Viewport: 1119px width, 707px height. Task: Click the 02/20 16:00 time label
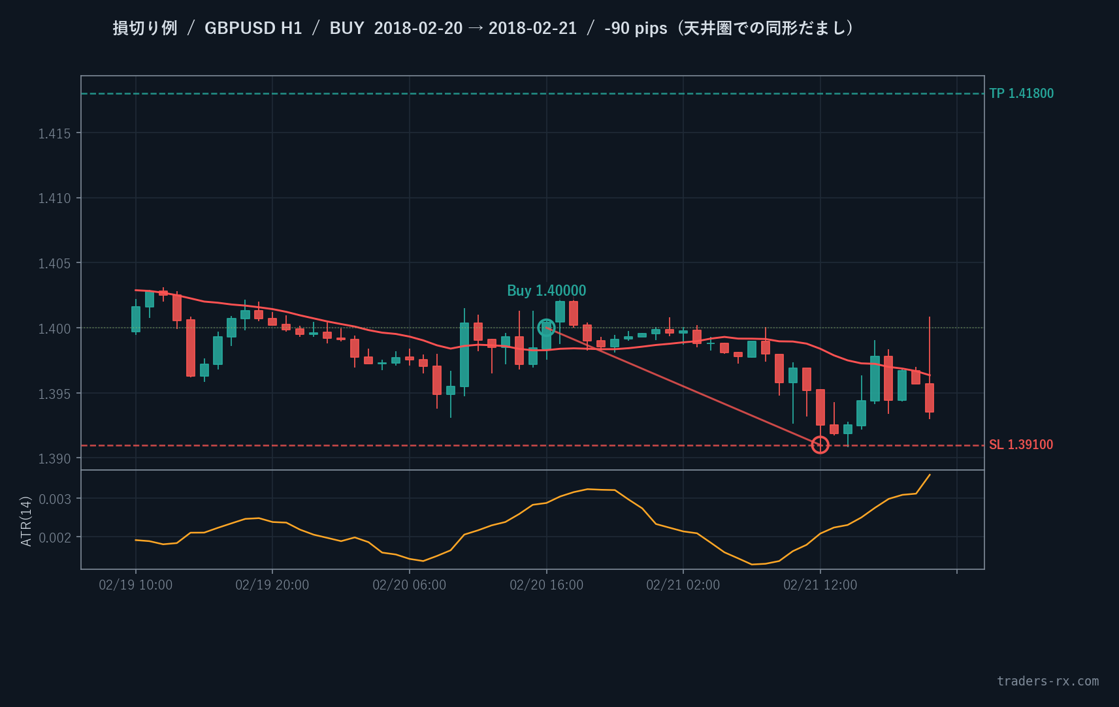point(547,585)
